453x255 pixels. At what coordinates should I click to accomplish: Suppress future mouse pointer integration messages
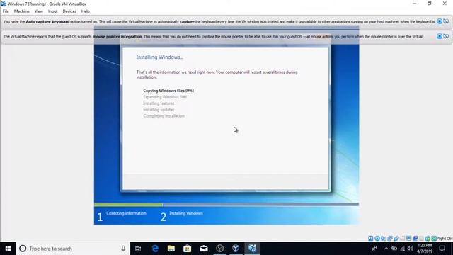(446, 36)
